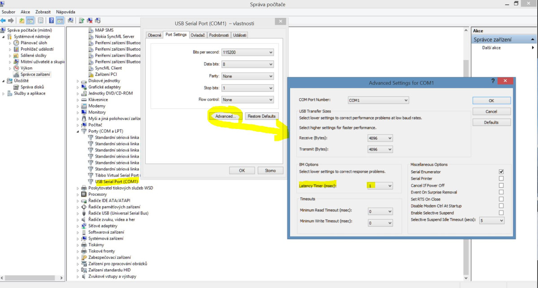This screenshot has height=288, width=538.
Task: Tick the Set RTS On Close checkbox
Action: click(x=501, y=199)
